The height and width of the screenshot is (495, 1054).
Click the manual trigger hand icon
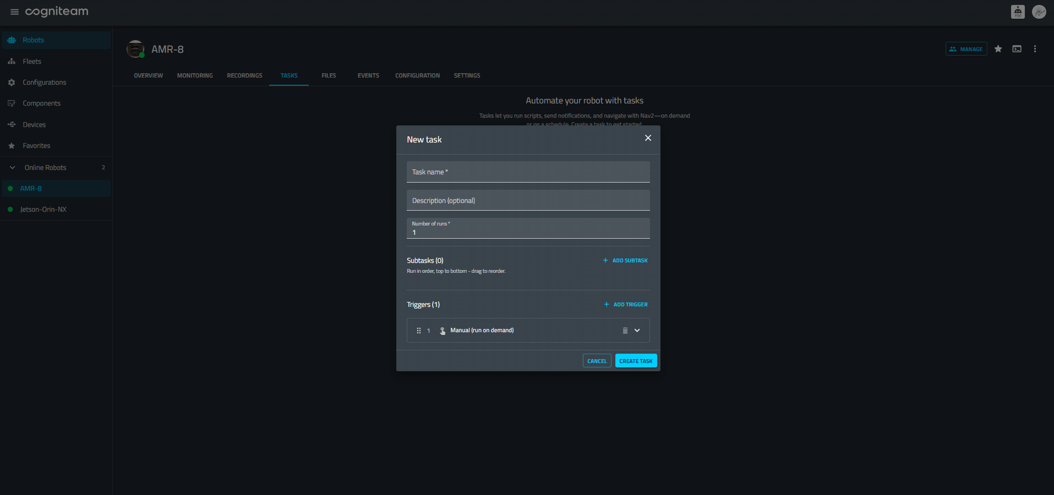443,331
